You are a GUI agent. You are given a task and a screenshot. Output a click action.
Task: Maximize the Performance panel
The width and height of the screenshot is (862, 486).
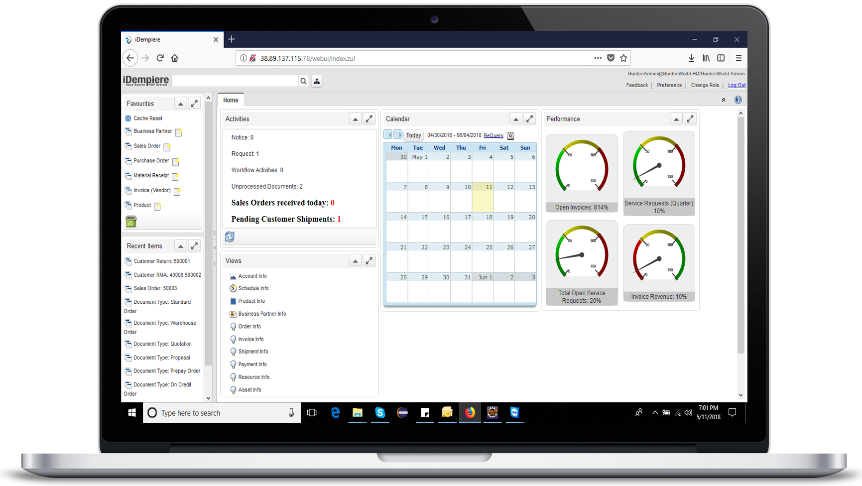click(690, 119)
